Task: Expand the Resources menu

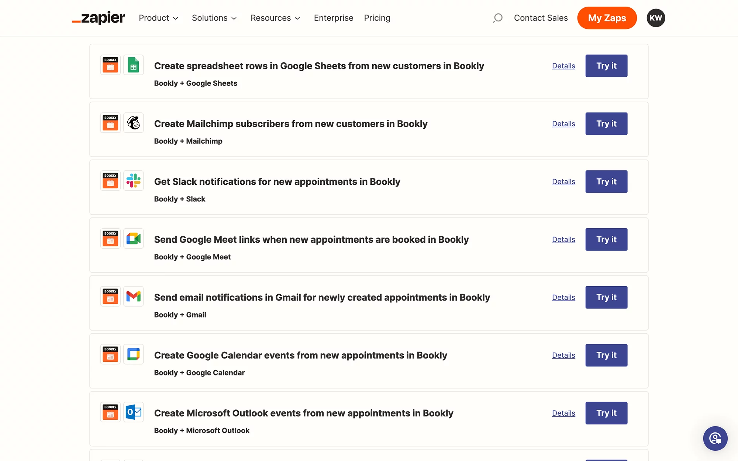Action: [275, 18]
